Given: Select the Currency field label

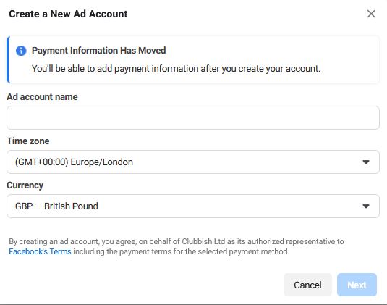Looking at the screenshot, I should (x=25, y=185).
